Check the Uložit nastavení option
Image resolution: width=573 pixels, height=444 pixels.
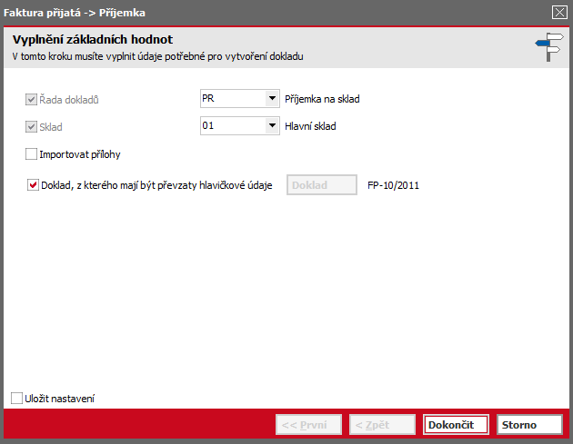click(x=16, y=398)
